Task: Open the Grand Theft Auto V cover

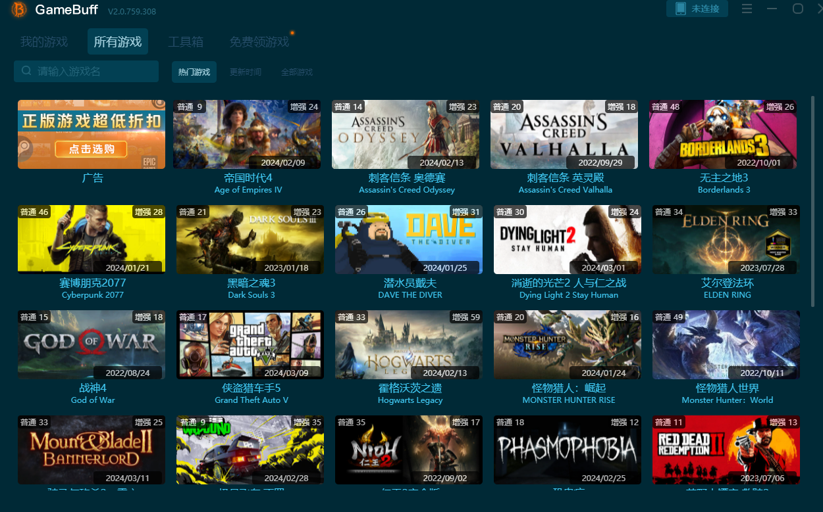Action: pos(250,345)
